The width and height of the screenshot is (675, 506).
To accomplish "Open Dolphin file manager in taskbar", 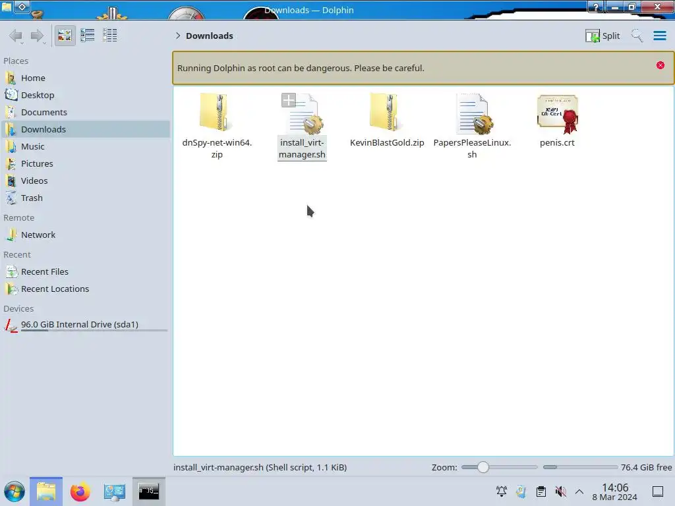I will pyautogui.click(x=46, y=492).
